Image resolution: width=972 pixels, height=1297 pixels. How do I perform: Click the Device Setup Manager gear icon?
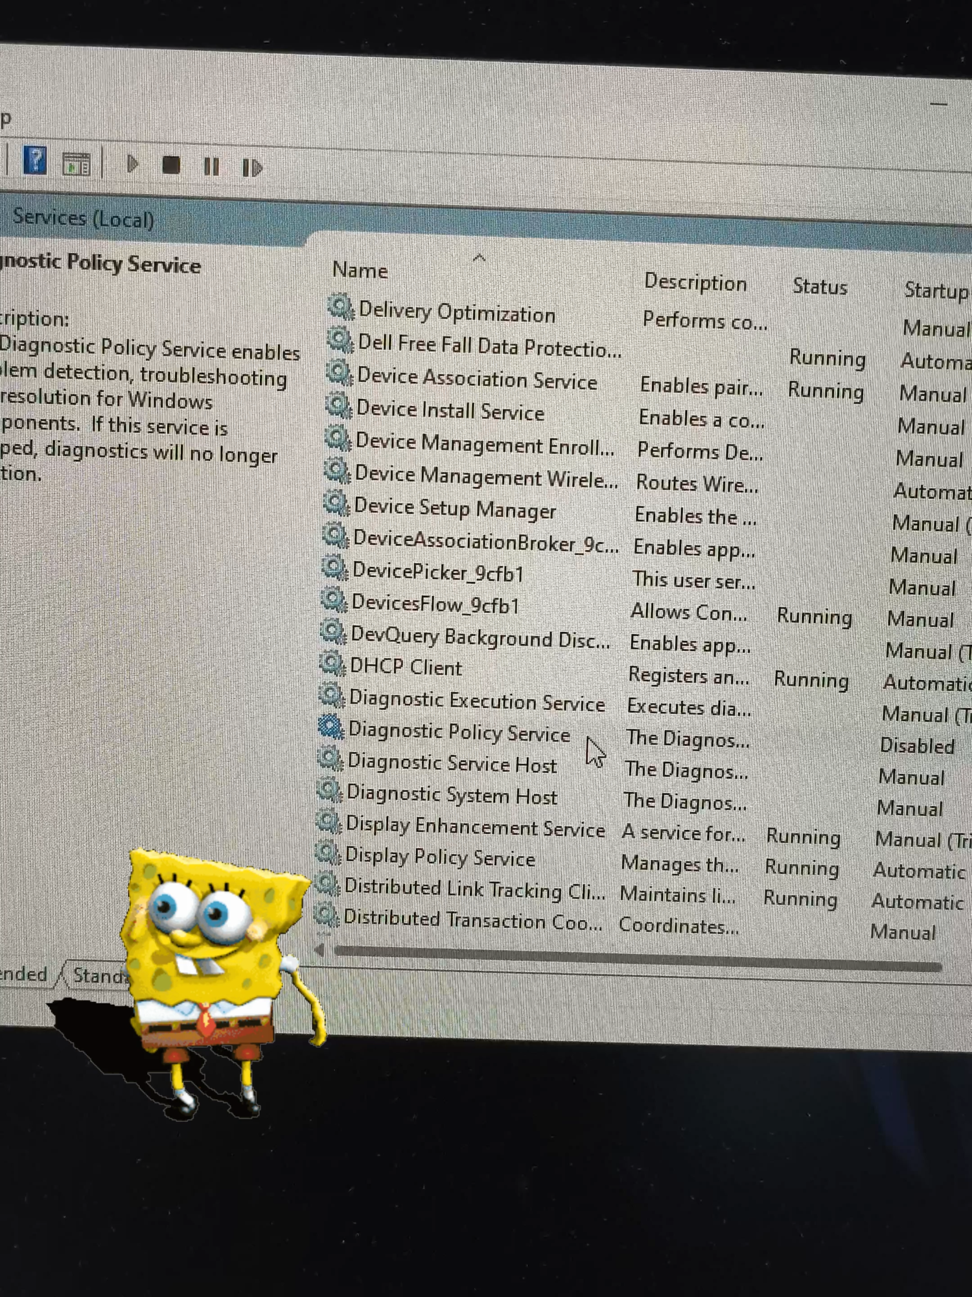pos(336,503)
